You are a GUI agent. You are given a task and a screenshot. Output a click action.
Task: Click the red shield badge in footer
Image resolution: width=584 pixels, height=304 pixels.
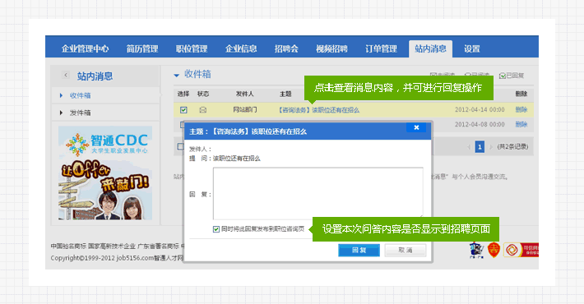[494, 250]
